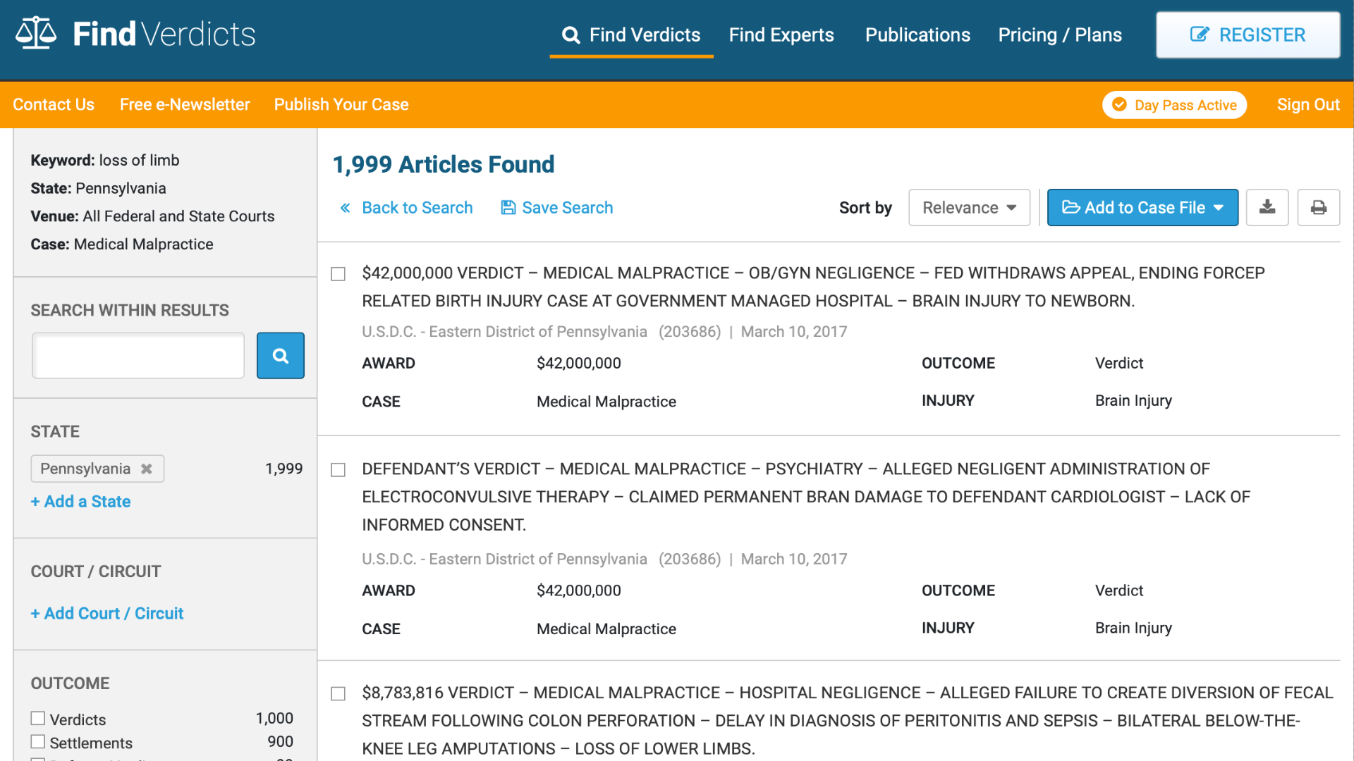Select the $42,000,000 verdict article checkbox
Screen dimensions: 1354x761
[x=338, y=274]
